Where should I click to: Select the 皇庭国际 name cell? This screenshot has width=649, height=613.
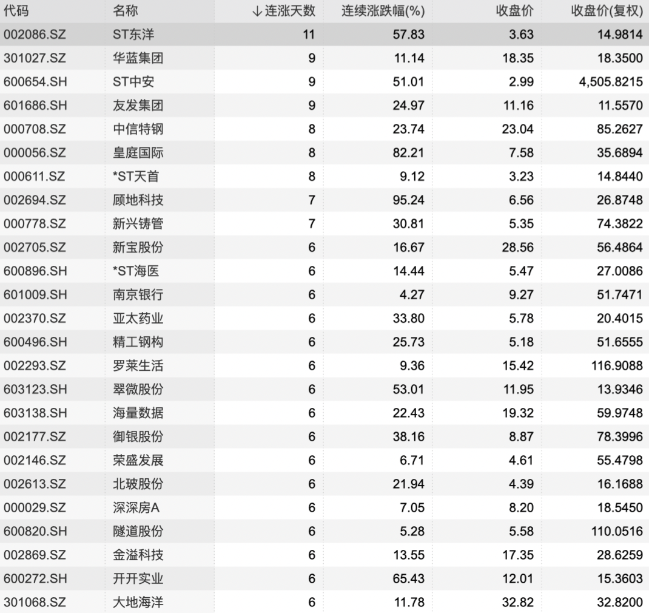138,152
